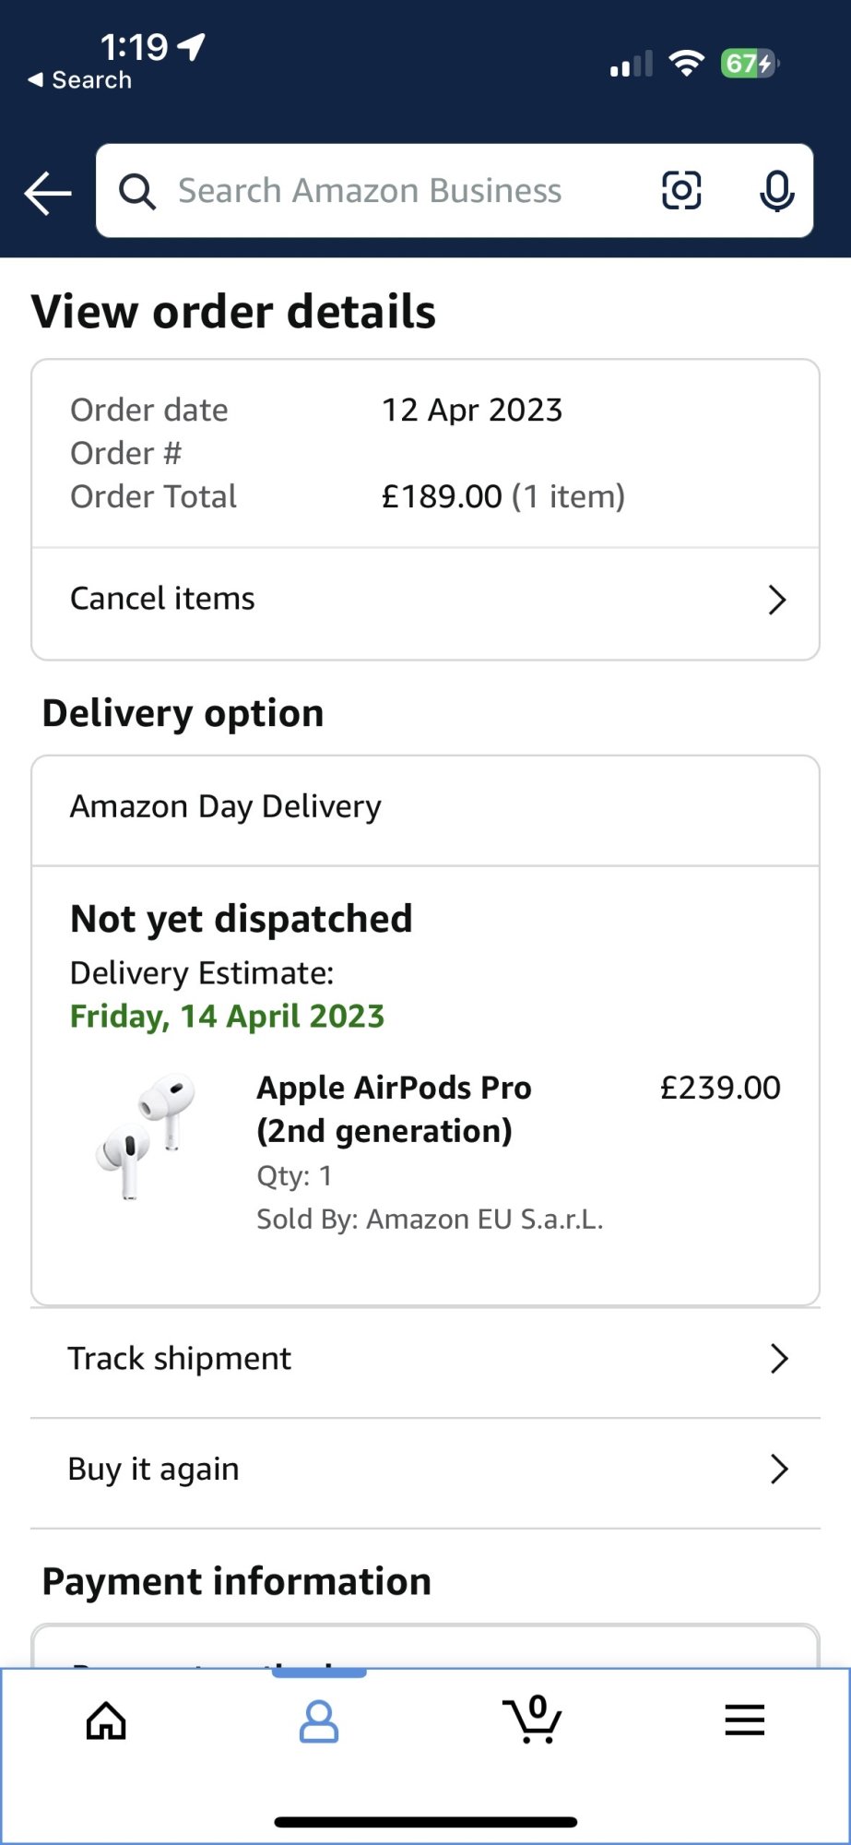Screen dimensions: 851x1845
Task: Return to Search app via status bar
Action: click(x=80, y=80)
